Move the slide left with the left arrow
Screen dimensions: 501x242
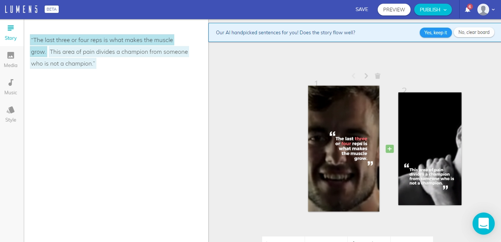click(x=353, y=76)
